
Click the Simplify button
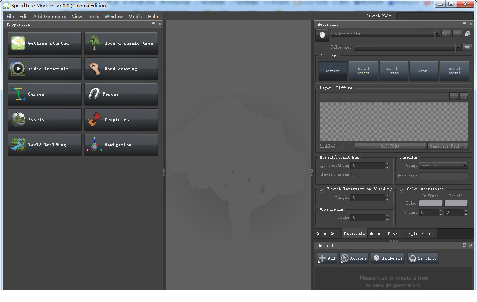pyautogui.click(x=423, y=258)
